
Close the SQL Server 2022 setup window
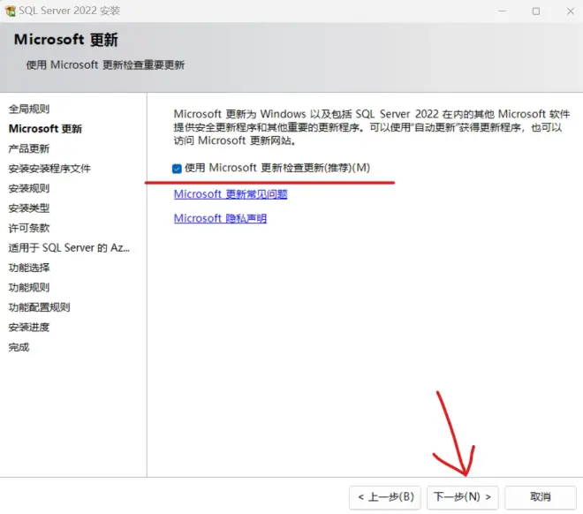(571, 11)
